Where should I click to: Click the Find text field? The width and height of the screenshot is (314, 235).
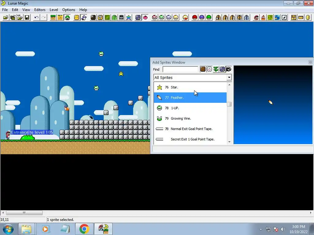180,69
